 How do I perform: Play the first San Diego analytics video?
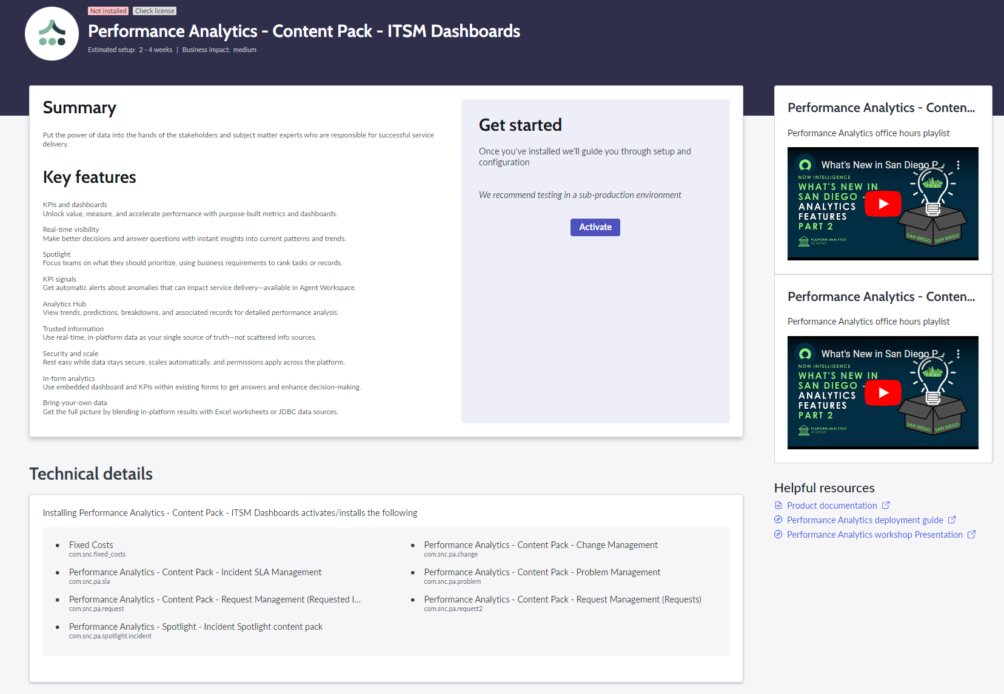click(x=883, y=204)
